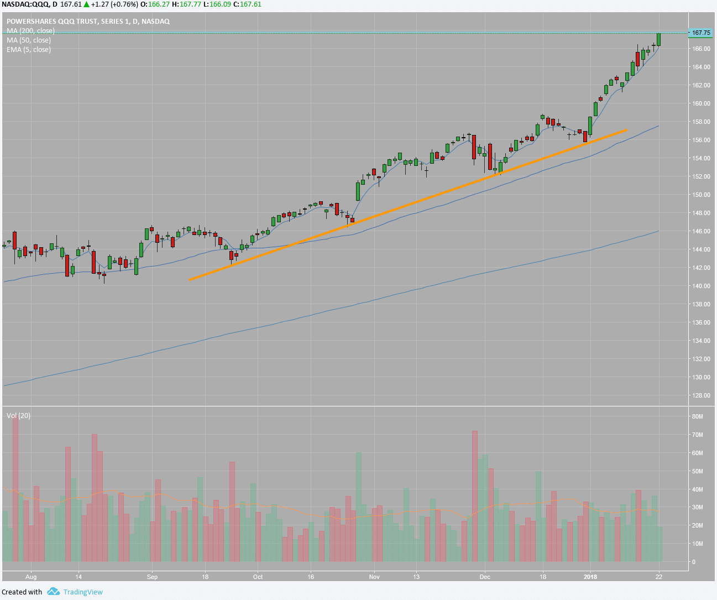The image size is (717, 600).
Task: Click the O:166.27 open value
Action: coord(156,4)
